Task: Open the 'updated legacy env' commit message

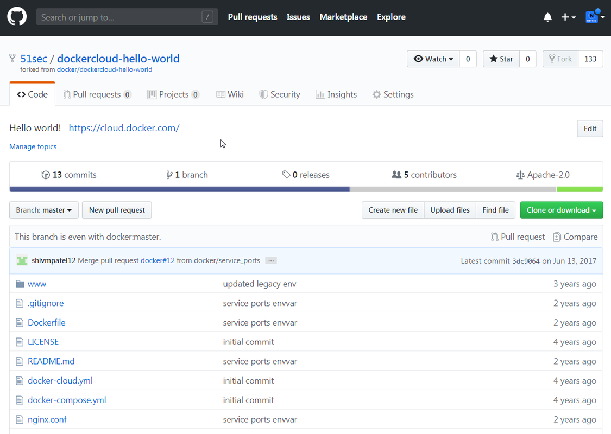Action: pos(260,284)
